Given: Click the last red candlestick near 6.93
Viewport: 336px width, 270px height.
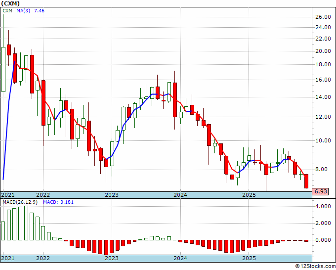Looking at the screenshot, I should [306, 181].
